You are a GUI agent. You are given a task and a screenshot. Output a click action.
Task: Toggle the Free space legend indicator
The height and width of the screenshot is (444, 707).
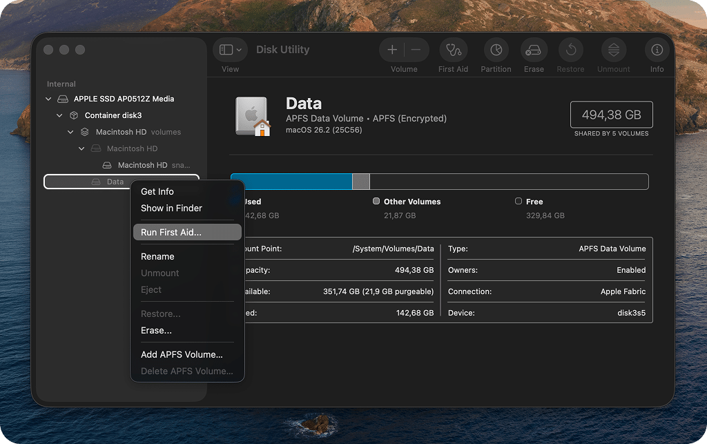[518, 202]
